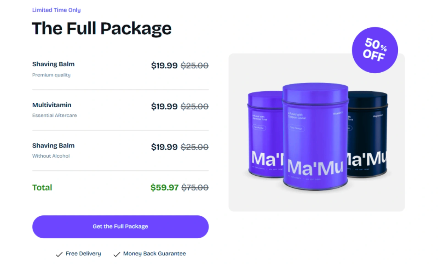
Task: Select the heading The Full Package
Action: (x=101, y=29)
